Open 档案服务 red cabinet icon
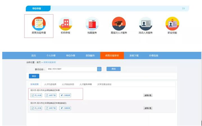Viewport: 202px width, 126px height. pos(92,24)
